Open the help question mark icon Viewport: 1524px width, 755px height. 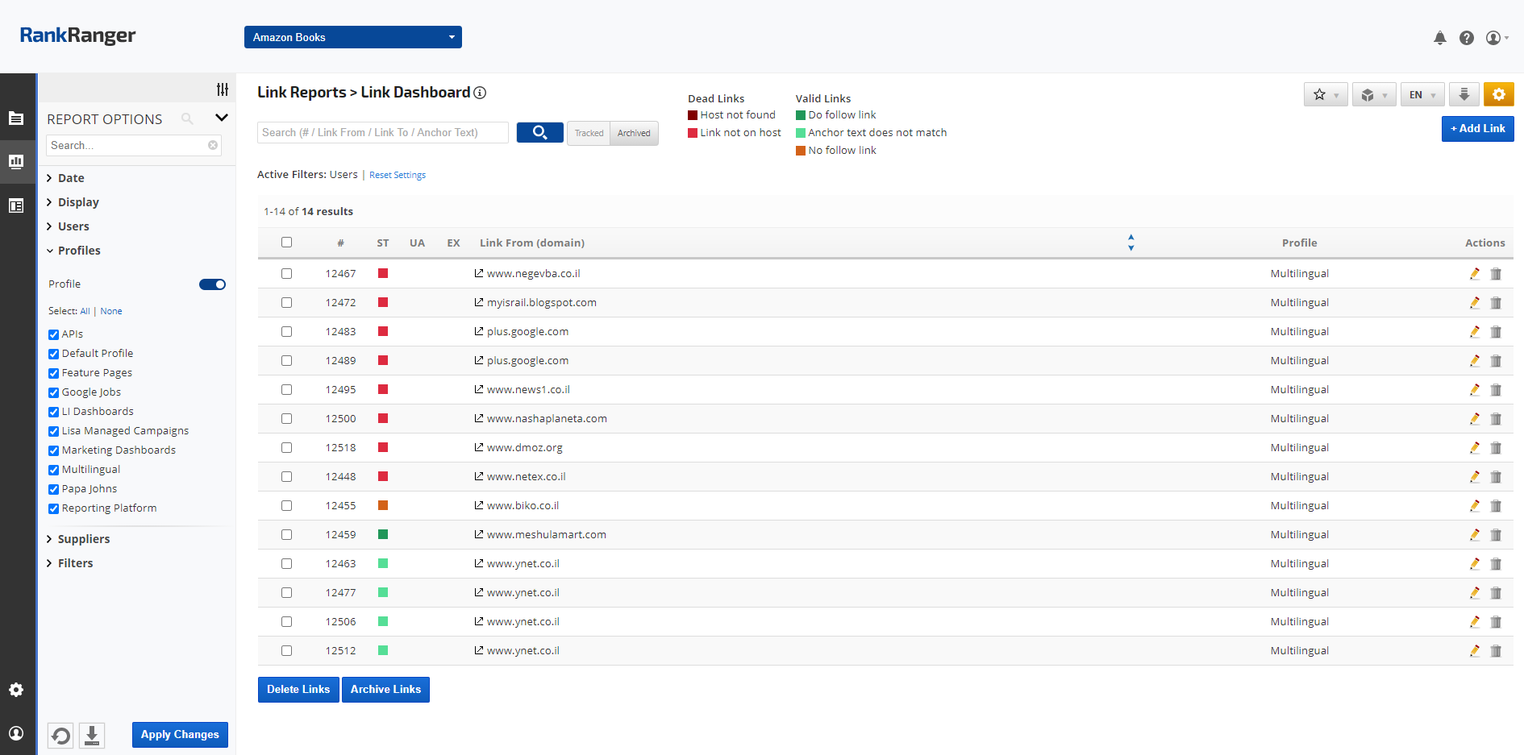tap(1467, 38)
